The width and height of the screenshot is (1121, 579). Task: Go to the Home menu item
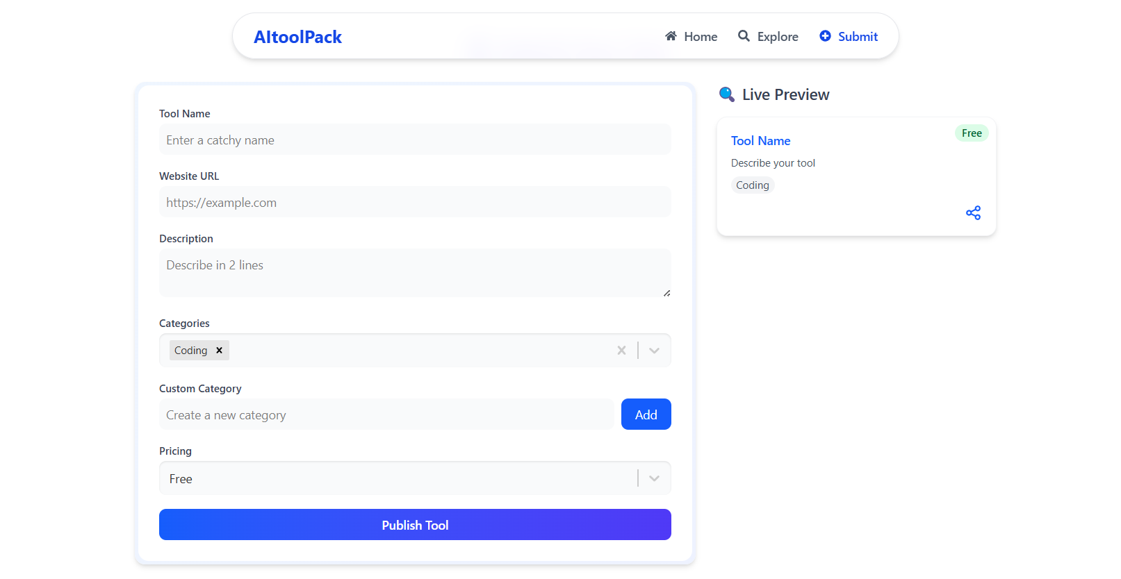click(x=691, y=36)
